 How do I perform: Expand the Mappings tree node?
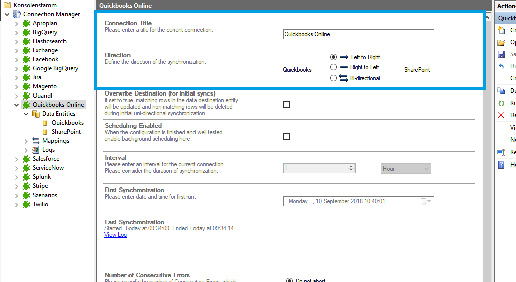coord(26,141)
